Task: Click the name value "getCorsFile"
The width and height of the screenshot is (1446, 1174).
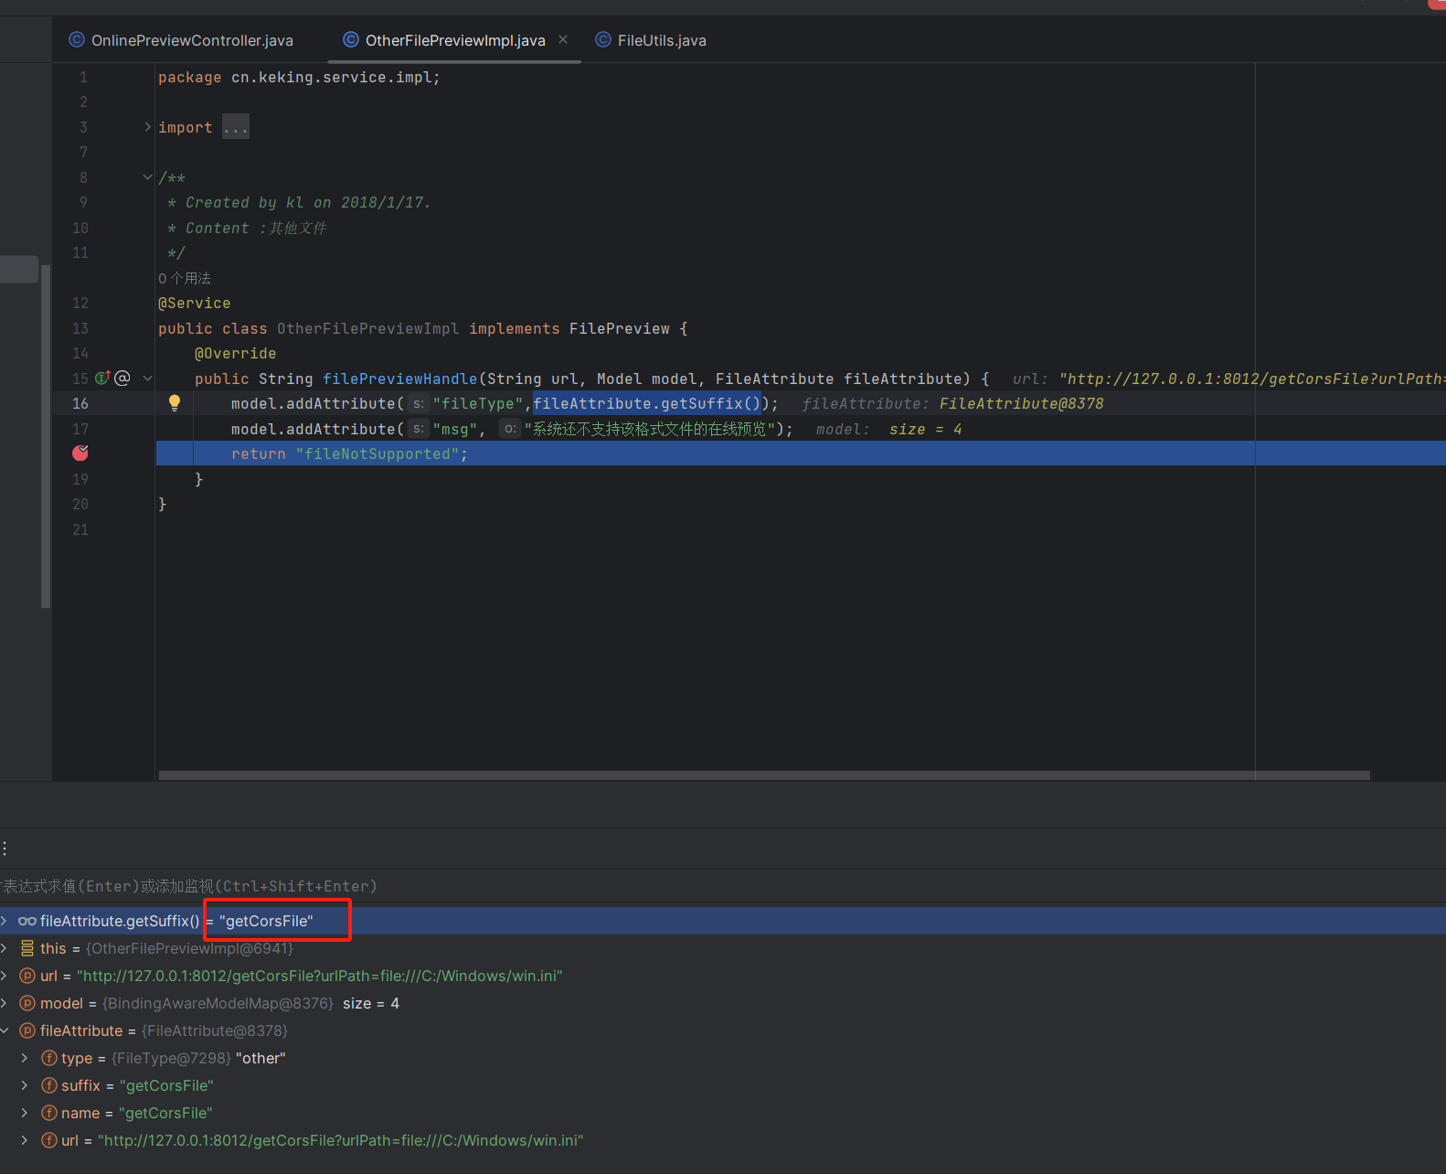Action: [x=165, y=1113]
